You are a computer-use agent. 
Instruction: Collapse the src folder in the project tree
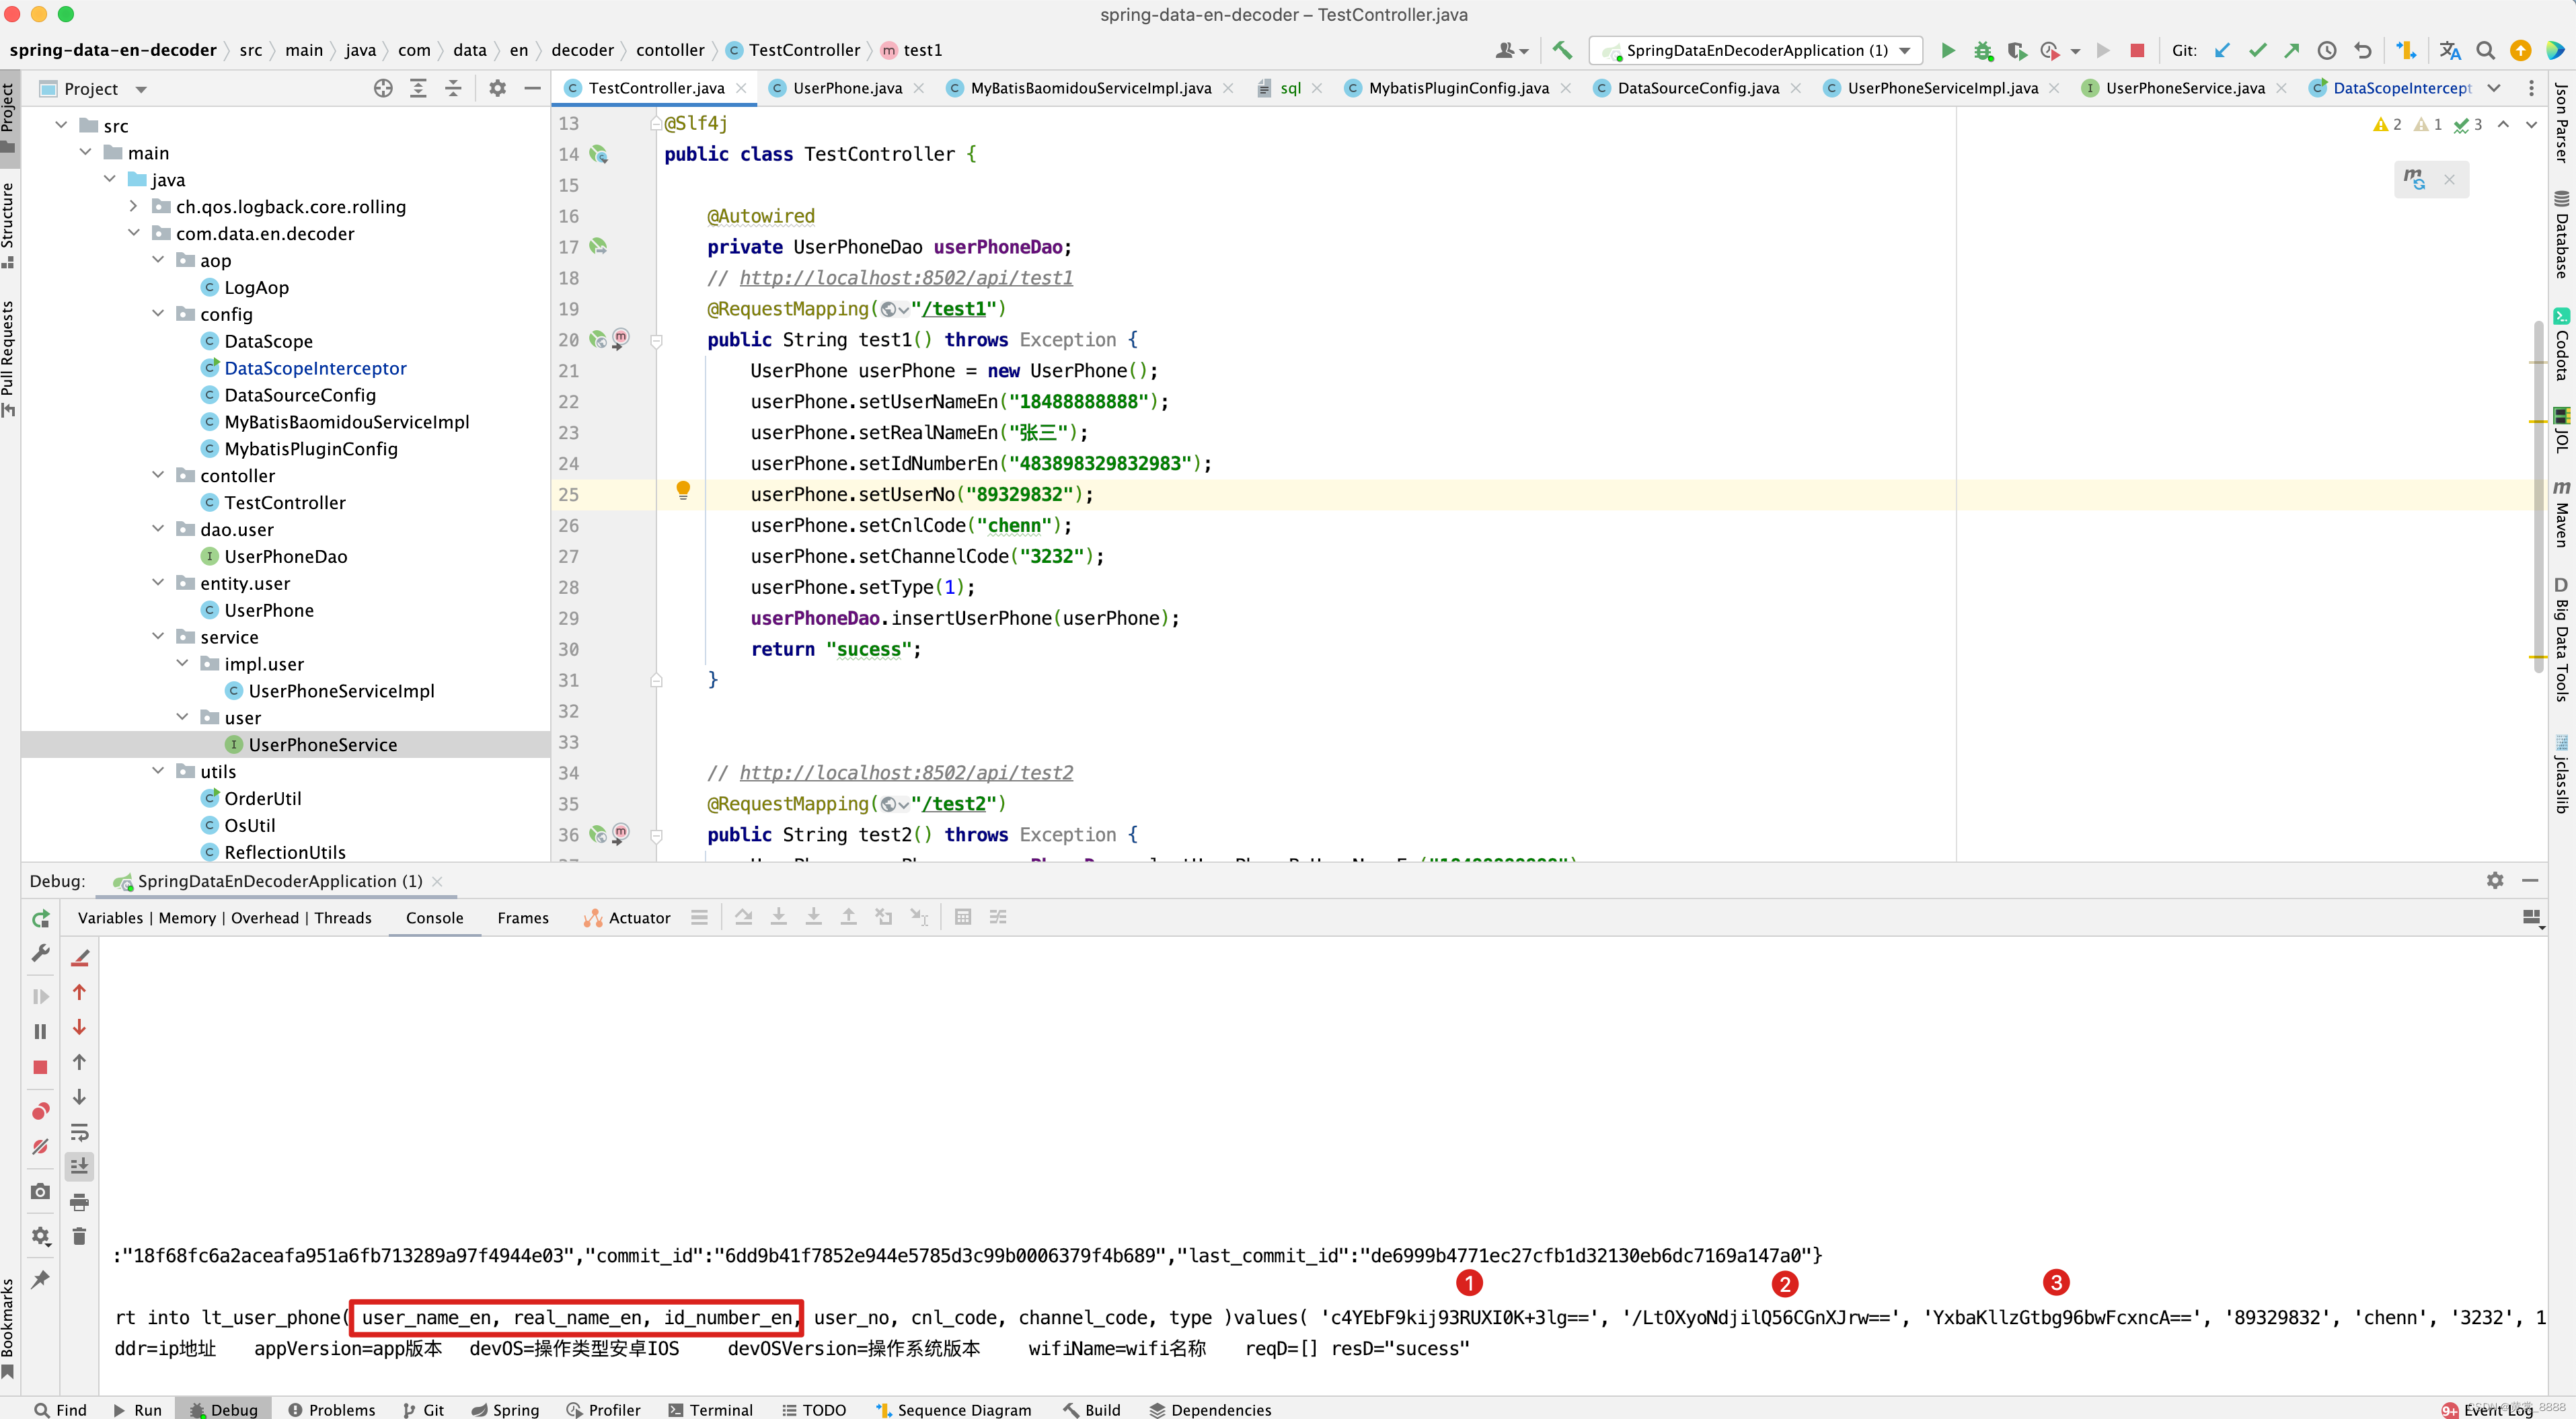coord(61,125)
